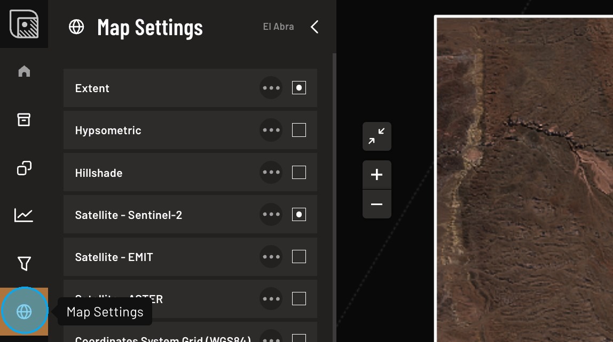Image resolution: width=613 pixels, height=342 pixels.
Task: Open the archive box sidebar icon
Action: pyautogui.click(x=24, y=120)
